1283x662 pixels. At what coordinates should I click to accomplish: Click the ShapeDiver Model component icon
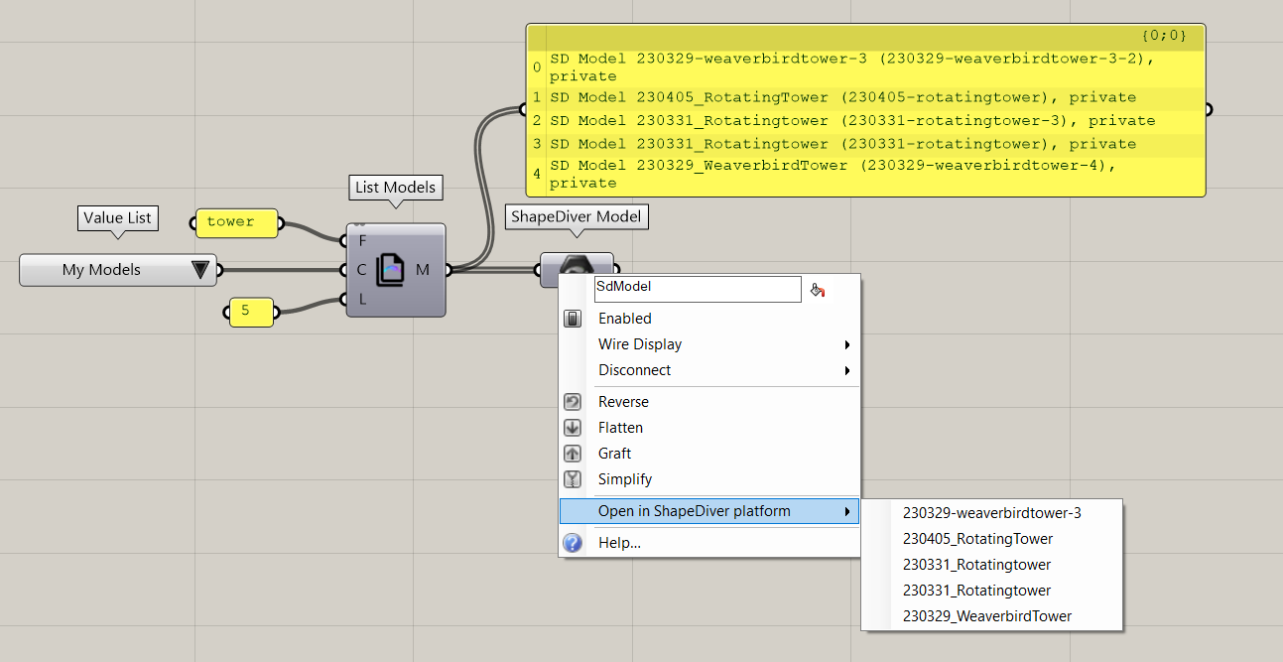(x=577, y=265)
